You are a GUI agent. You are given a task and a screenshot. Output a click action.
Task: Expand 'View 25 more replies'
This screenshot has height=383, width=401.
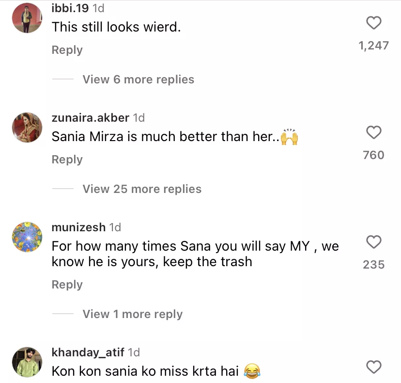pyautogui.click(x=142, y=189)
